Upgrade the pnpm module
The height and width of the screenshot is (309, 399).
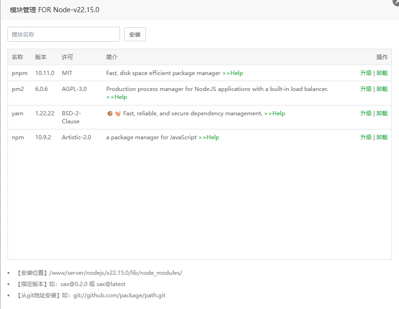[366, 73]
